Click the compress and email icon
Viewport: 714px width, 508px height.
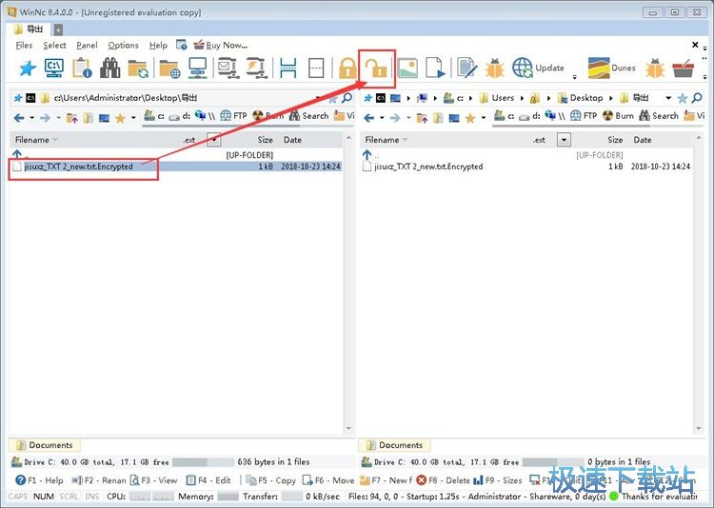pos(228,68)
